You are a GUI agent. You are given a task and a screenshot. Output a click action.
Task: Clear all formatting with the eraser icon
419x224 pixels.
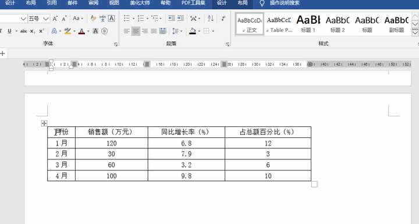(93, 19)
